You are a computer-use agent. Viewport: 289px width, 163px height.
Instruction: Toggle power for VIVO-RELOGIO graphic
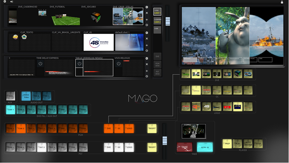[118, 64]
